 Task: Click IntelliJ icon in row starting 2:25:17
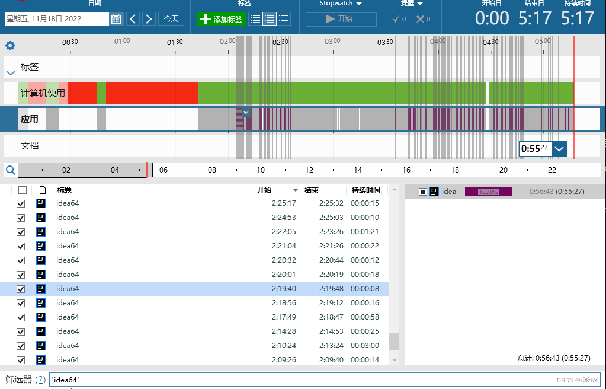click(x=41, y=203)
